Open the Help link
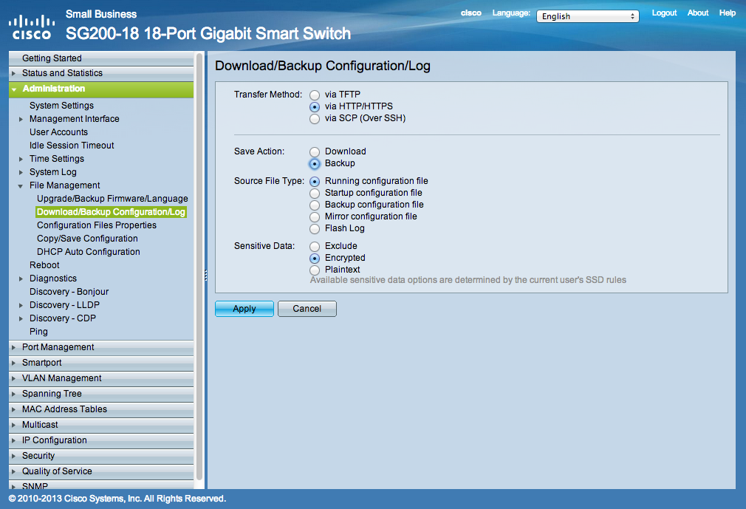The image size is (746, 509). click(727, 13)
